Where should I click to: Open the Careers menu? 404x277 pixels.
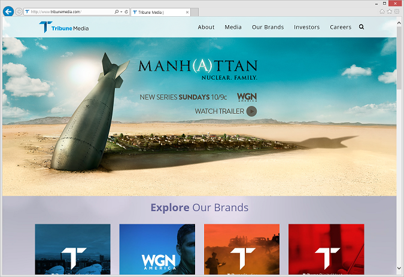click(341, 27)
